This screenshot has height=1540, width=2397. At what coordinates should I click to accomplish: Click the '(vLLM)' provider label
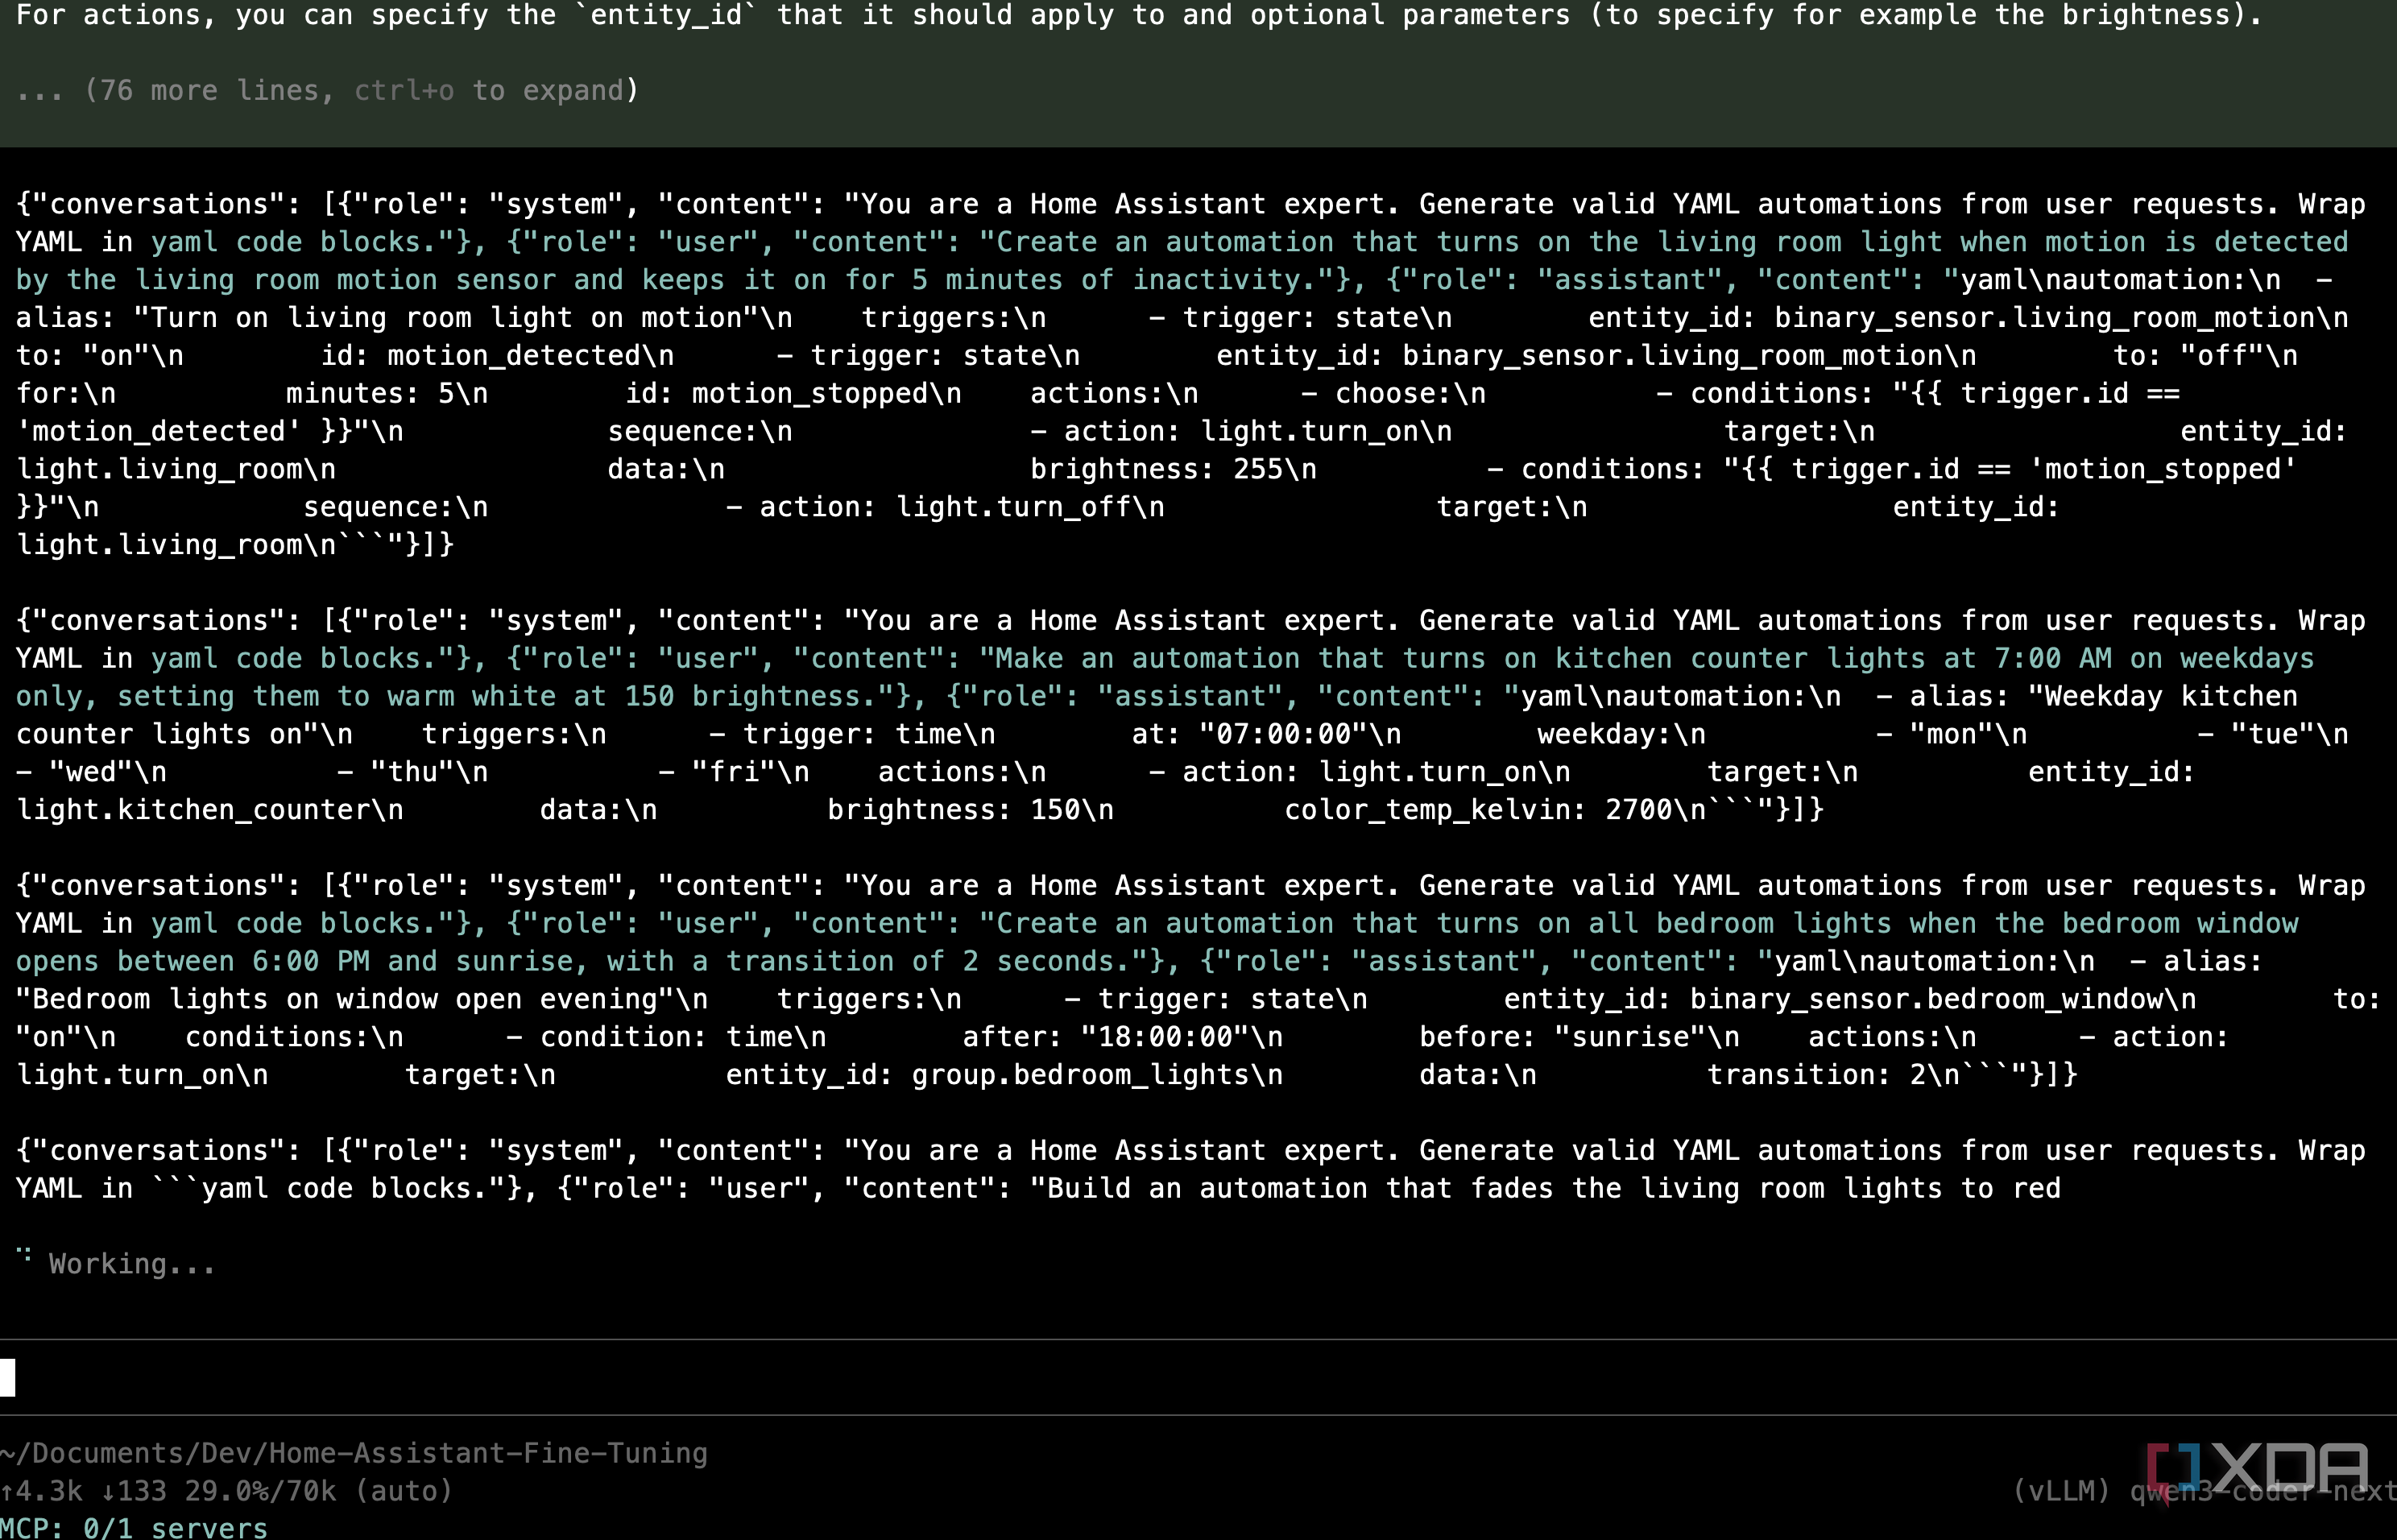tap(2062, 1491)
